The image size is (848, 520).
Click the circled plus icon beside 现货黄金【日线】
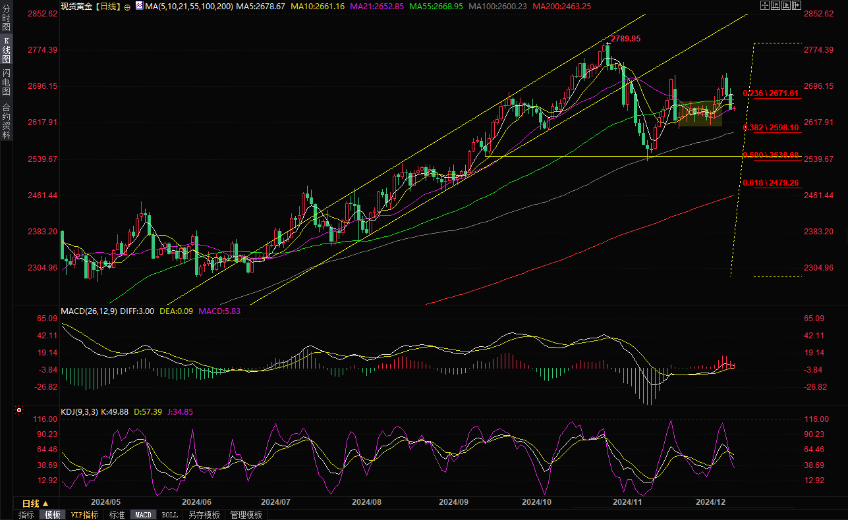coord(127,6)
